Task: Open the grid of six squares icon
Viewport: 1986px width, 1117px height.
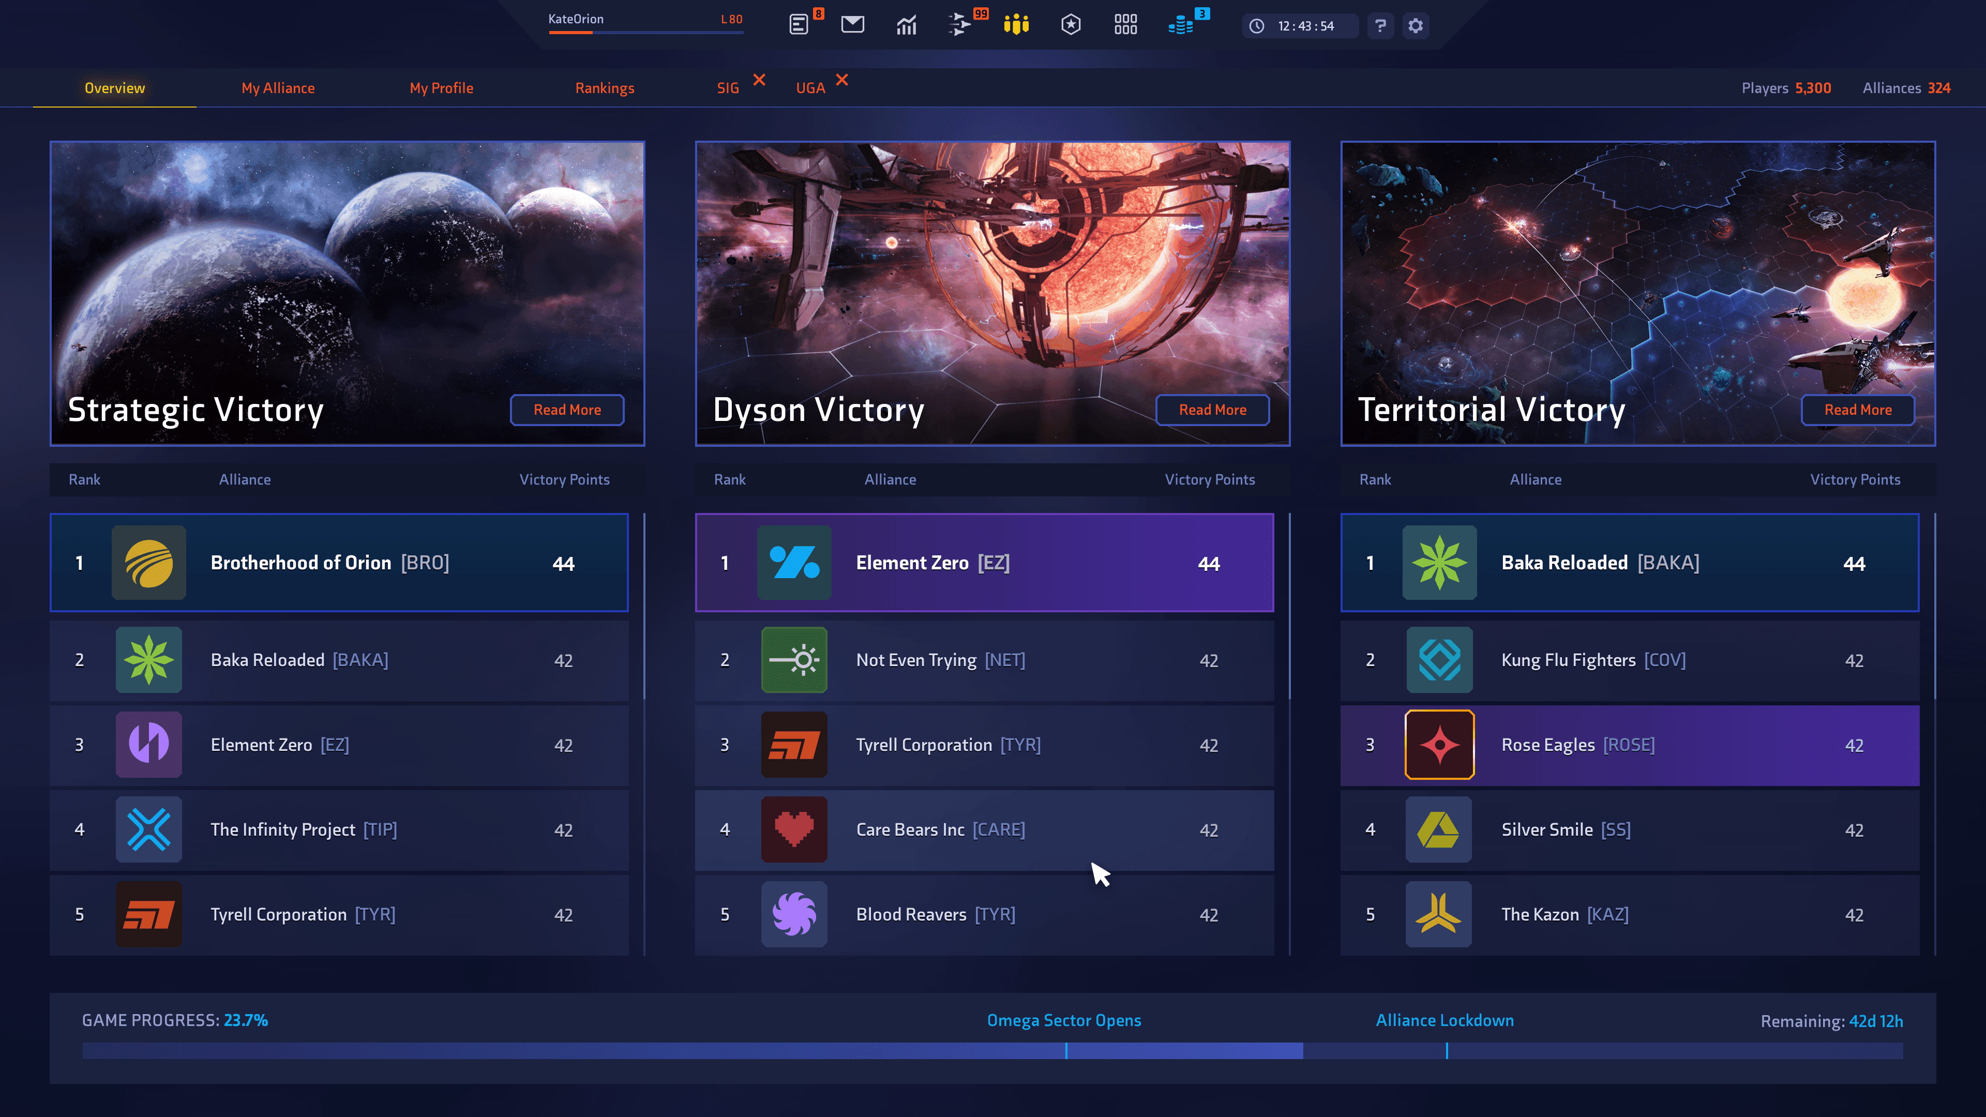Action: click(x=1125, y=25)
